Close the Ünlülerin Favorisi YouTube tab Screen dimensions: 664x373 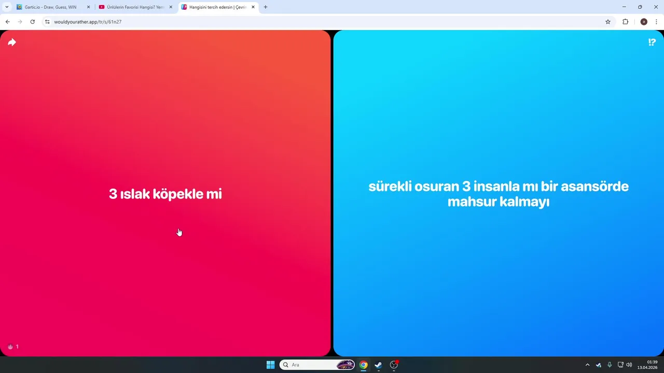coord(171,7)
